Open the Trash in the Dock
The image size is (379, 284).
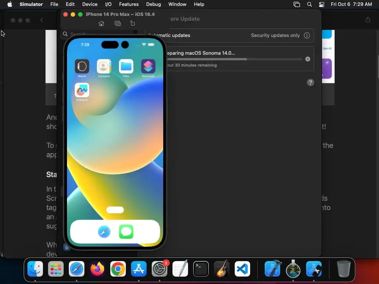coord(344,269)
